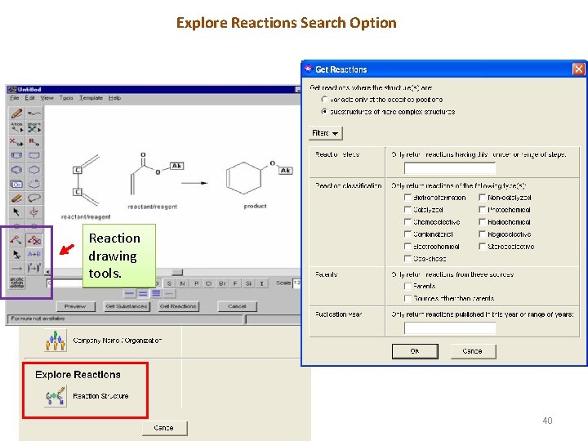Select the triple bond tool
Image resolution: width=588 pixels, height=441 pixels.
(156, 294)
